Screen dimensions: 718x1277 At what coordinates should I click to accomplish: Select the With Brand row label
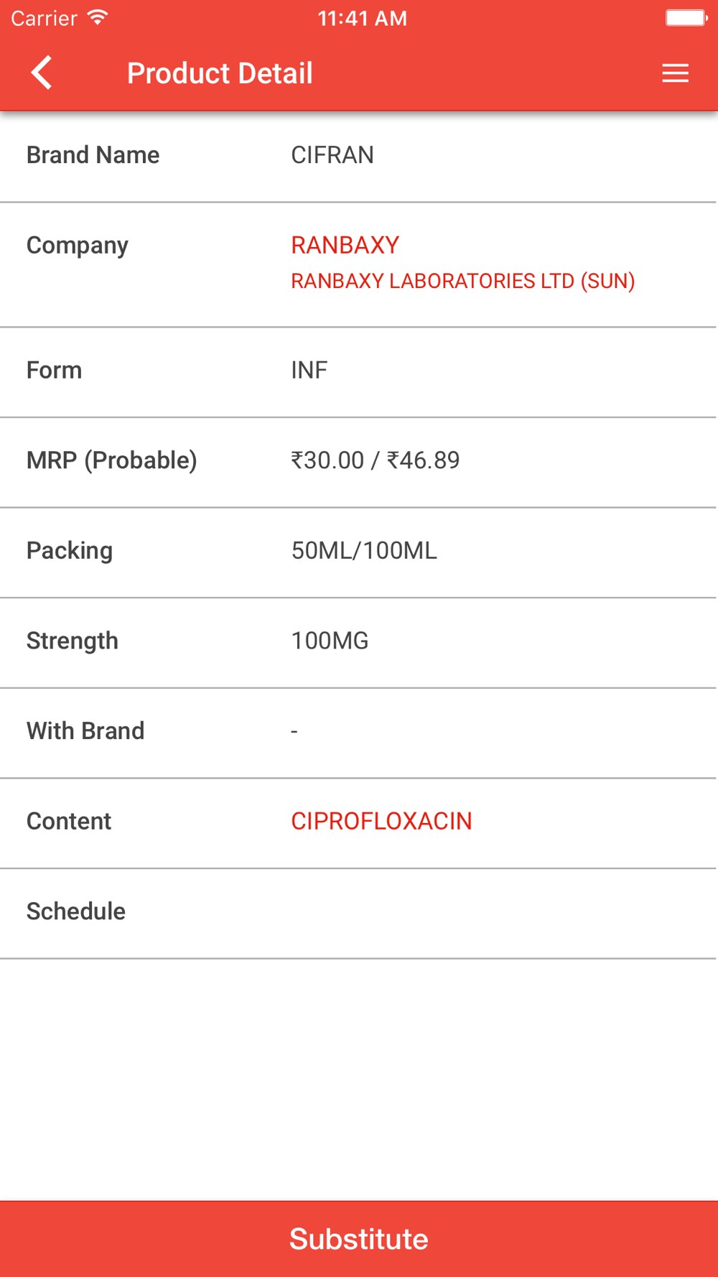(x=85, y=731)
